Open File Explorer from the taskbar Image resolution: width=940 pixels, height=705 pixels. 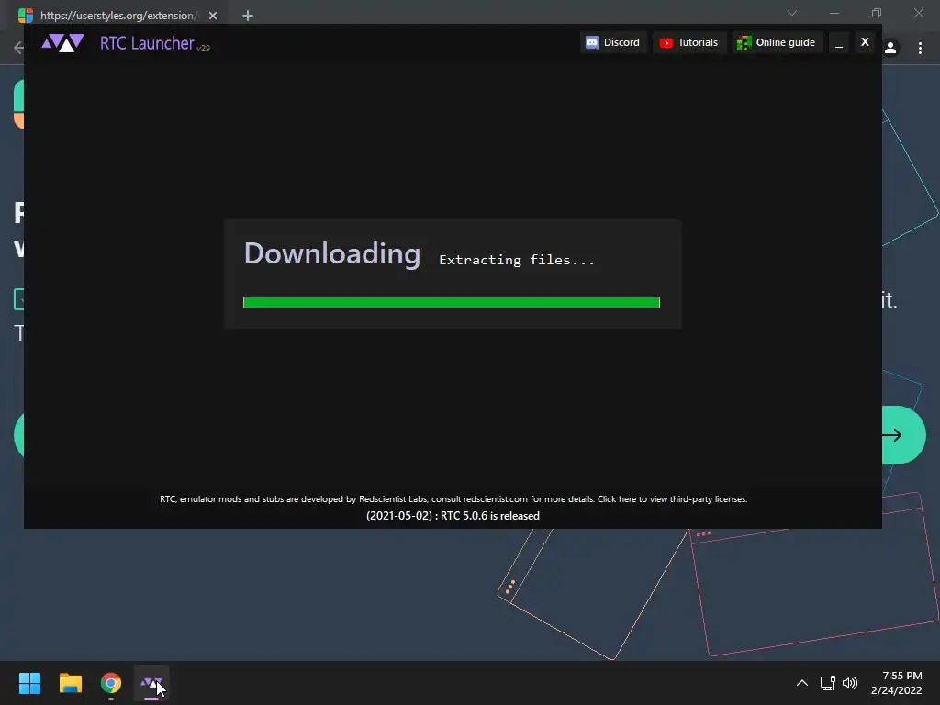coord(70,683)
